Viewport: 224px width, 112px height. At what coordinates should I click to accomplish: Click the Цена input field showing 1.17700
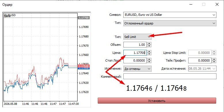pos(135,53)
